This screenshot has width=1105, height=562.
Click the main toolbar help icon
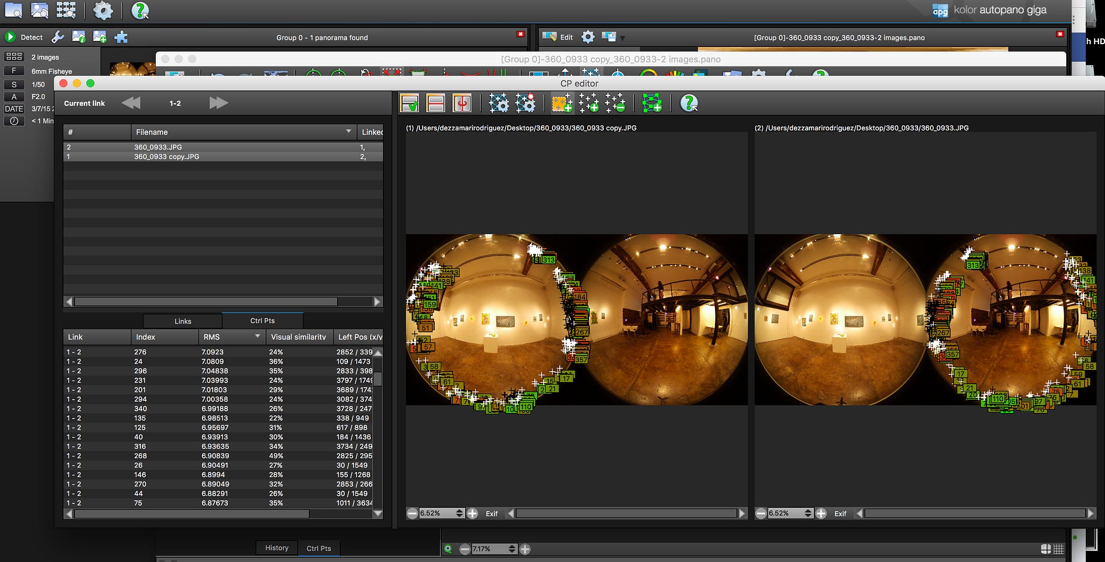tap(140, 10)
